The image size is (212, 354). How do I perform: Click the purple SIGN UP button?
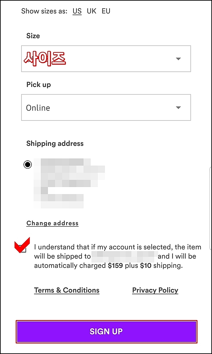106,332
